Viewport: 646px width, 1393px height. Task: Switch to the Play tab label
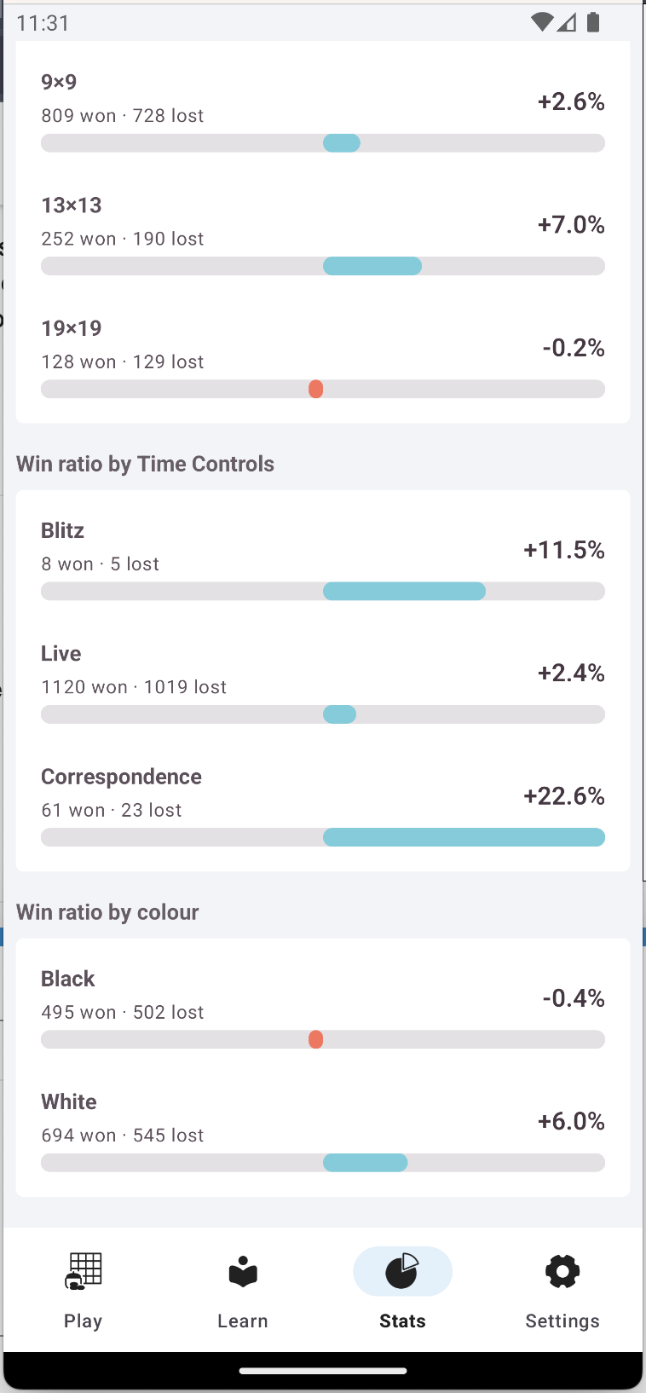[83, 1321]
